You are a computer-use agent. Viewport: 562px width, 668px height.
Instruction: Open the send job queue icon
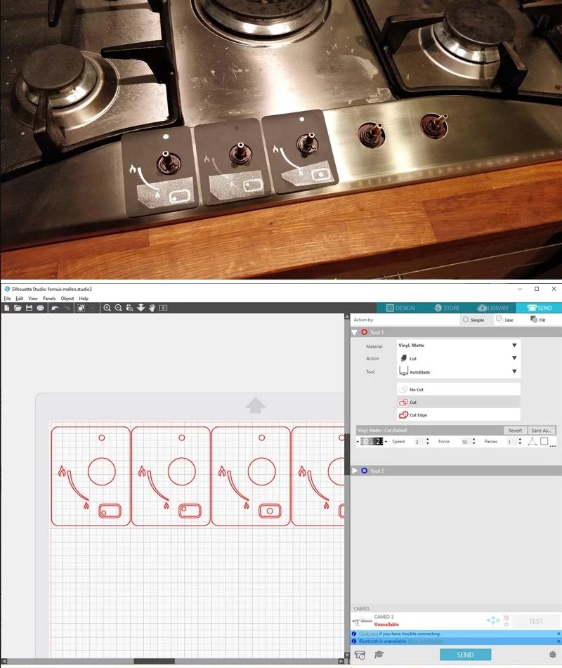(x=360, y=655)
